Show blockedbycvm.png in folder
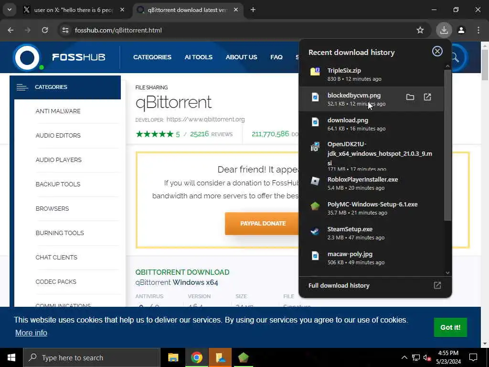The width and height of the screenshot is (489, 367). click(x=410, y=97)
